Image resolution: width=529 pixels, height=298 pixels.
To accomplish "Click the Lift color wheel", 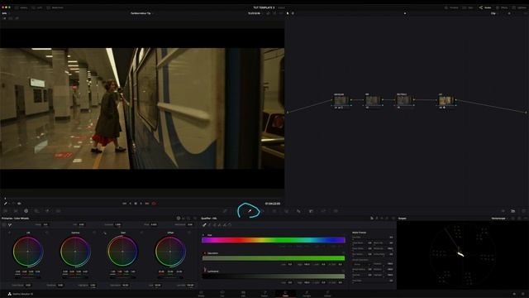I will coord(28,252).
